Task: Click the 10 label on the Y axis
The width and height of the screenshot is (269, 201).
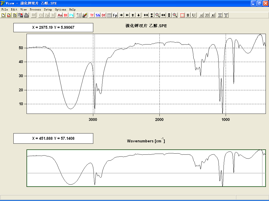Action: (x=21, y=104)
